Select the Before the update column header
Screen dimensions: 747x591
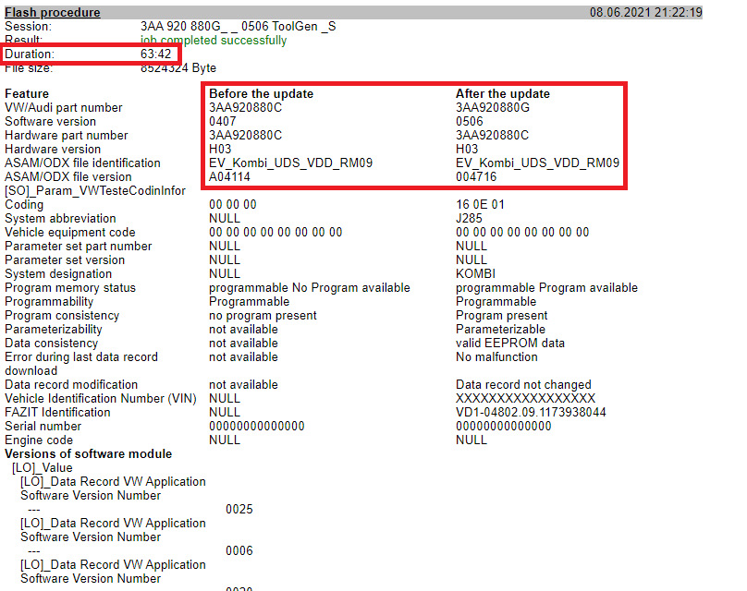(x=263, y=93)
